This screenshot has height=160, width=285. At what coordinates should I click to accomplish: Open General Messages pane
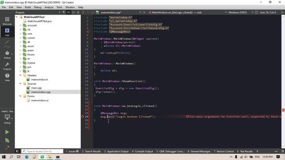[x=199, y=151]
